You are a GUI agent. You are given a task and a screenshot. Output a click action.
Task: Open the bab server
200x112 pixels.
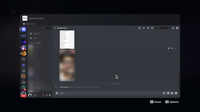click(x=24, y=82)
